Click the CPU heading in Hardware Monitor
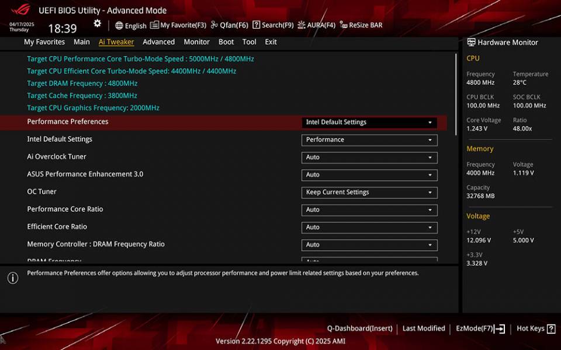 (473, 58)
